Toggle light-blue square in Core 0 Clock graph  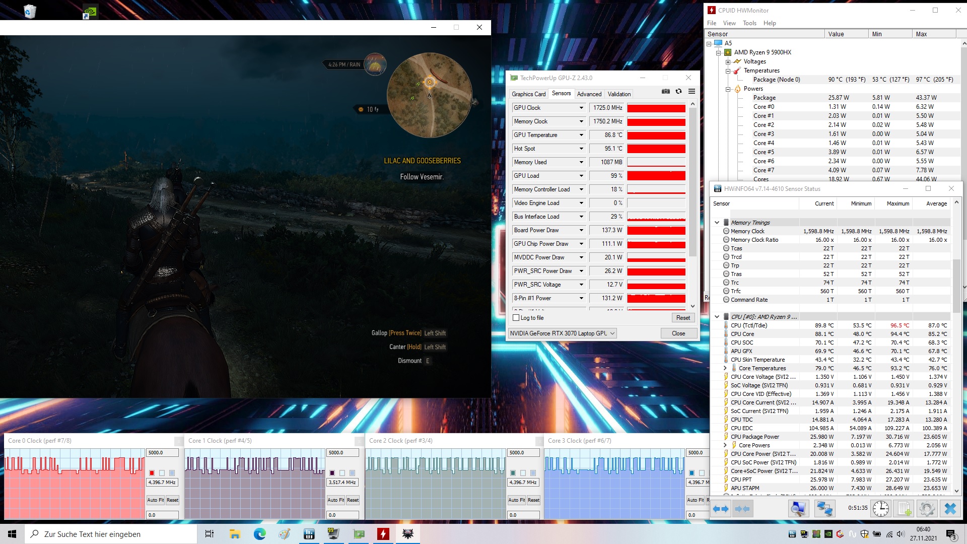point(172,473)
